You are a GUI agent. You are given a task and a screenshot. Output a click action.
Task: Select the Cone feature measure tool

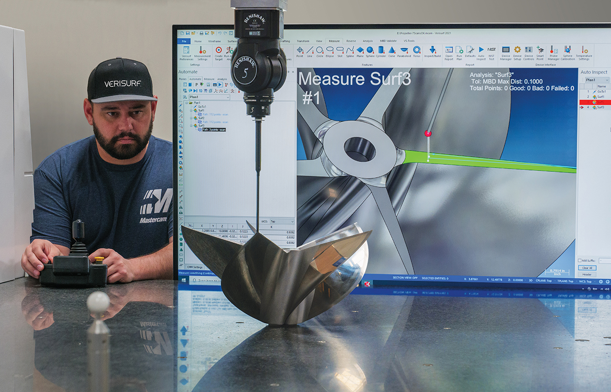pos(391,52)
